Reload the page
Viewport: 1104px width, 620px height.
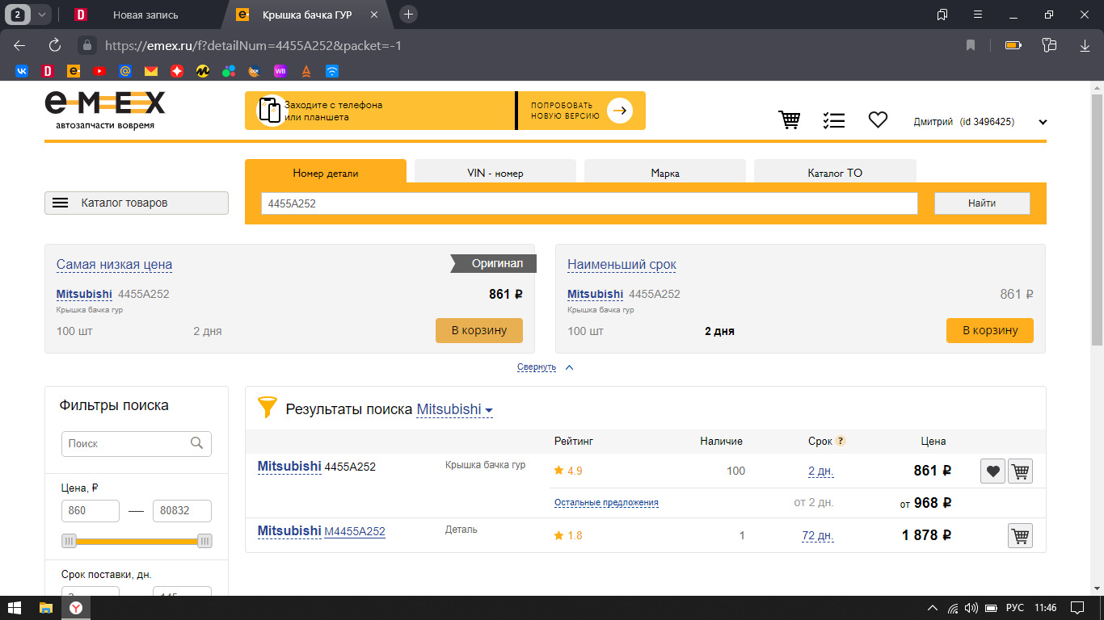55,45
